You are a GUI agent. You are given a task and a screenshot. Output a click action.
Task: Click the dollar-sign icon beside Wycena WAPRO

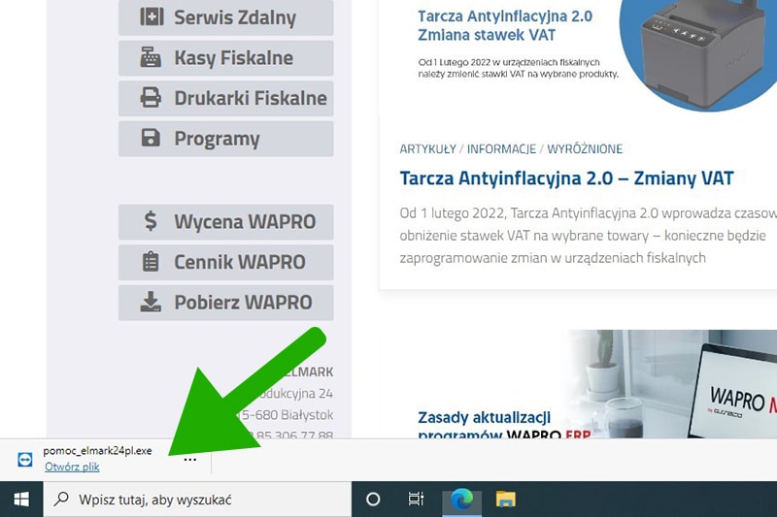(x=151, y=221)
